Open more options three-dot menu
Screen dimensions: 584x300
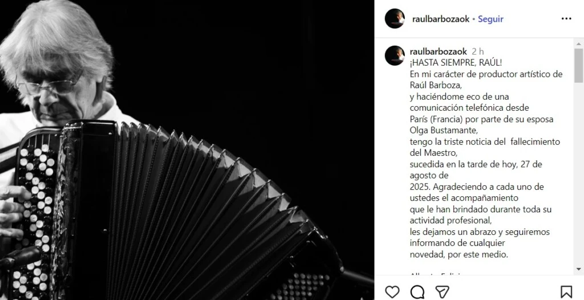pos(566,19)
